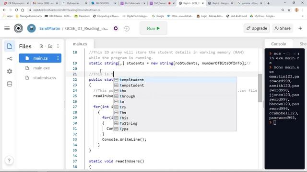
Task: Open the browser profile avatar icon
Action: 296,10
